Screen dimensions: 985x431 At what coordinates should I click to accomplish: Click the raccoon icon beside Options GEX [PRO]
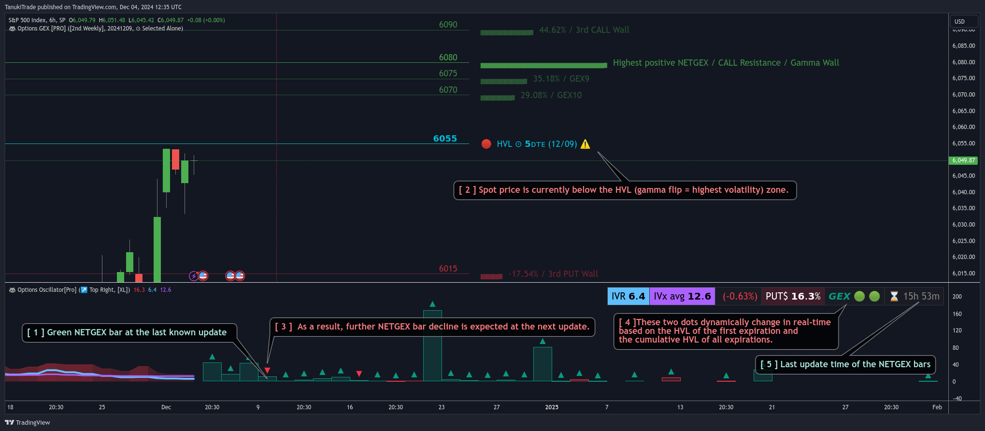click(x=12, y=29)
